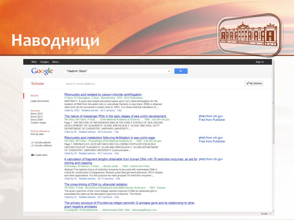Filter results Since 2011
The image size is (294, 220).
(x=36, y=117)
